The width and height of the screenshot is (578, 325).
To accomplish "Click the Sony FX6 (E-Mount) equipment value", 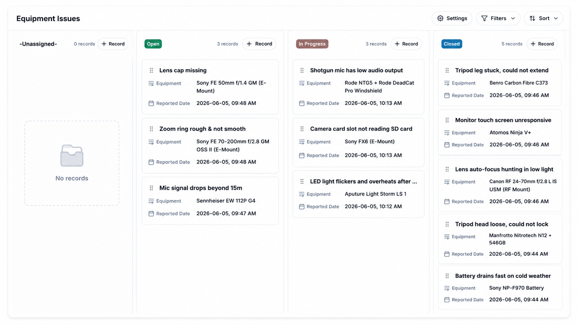I will pyautogui.click(x=370, y=142).
